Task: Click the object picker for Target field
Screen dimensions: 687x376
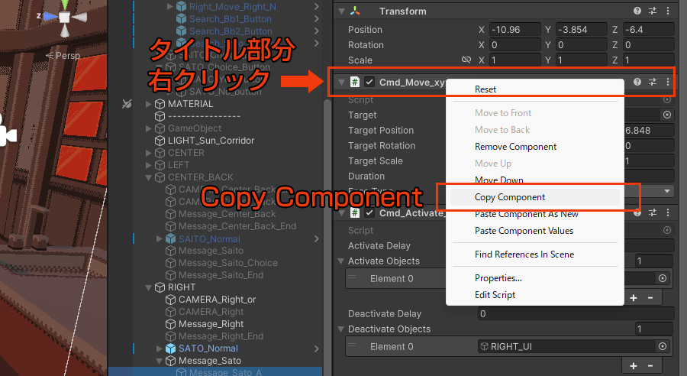Action: click(x=666, y=115)
